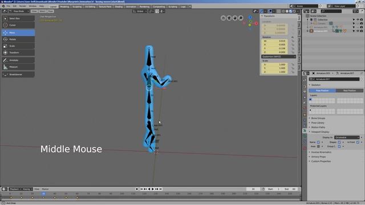The height and width of the screenshot is (205, 365).
Task: Toggle the Axes checkbox
Action: pos(318,146)
